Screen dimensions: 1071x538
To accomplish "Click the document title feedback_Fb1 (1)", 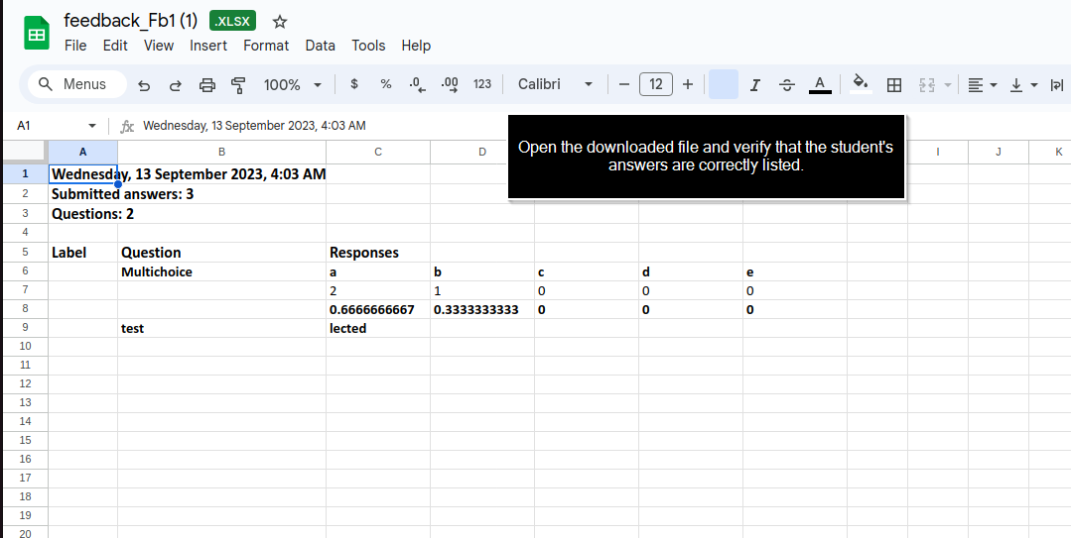I will coord(130,21).
